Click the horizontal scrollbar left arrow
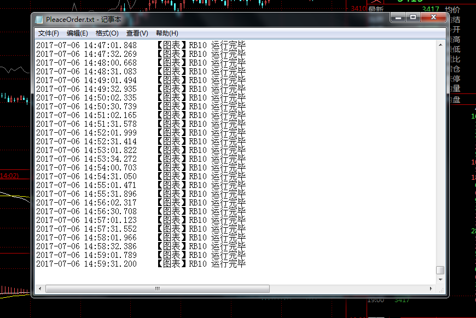This screenshot has height=318, width=476. click(x=39, y=288)
